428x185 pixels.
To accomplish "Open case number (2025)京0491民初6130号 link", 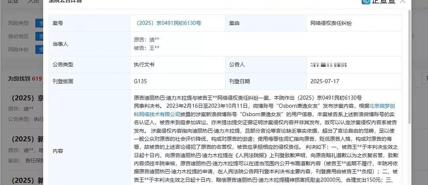I will pyautogui.click(x=169, y=23).
